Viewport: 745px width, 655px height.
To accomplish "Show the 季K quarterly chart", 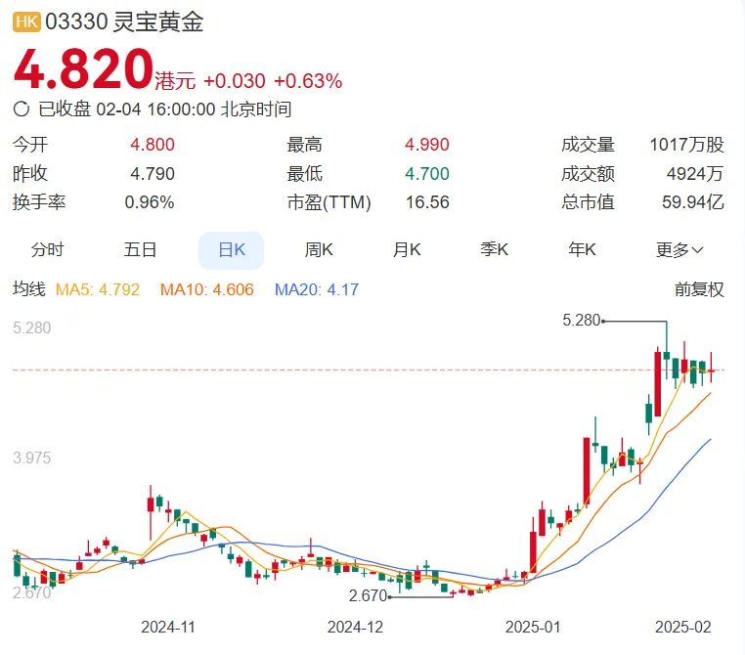I will tap(494, 249).
